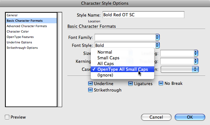
Task: Enable the Preview checkbox
Action: [x=7, y=117]
